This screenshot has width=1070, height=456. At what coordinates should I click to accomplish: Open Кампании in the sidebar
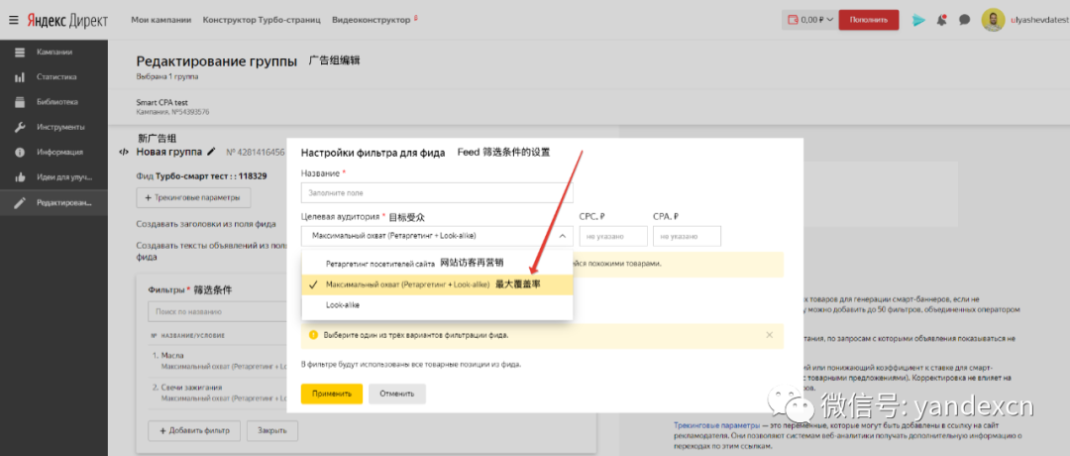coord(53,52)
